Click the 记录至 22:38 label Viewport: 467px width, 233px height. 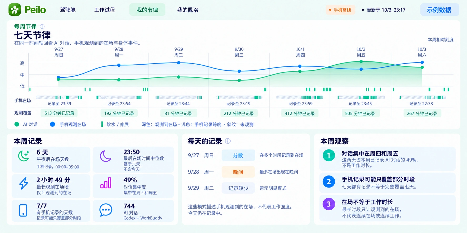coord(421,104)
